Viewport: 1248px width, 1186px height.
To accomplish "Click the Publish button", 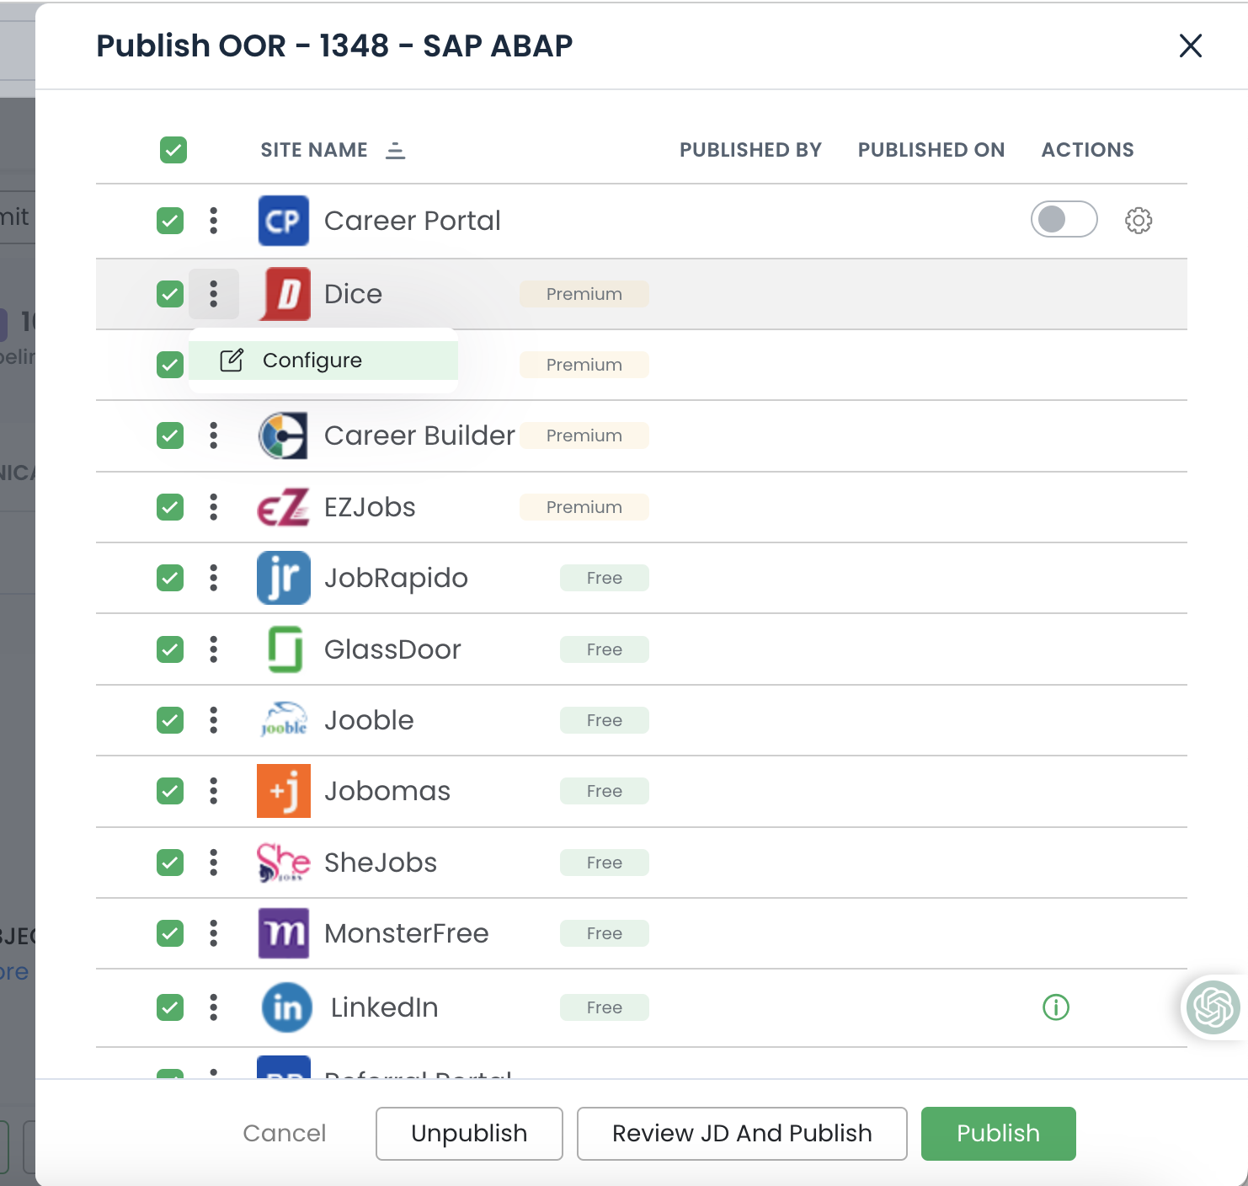I will (998, 1133).
